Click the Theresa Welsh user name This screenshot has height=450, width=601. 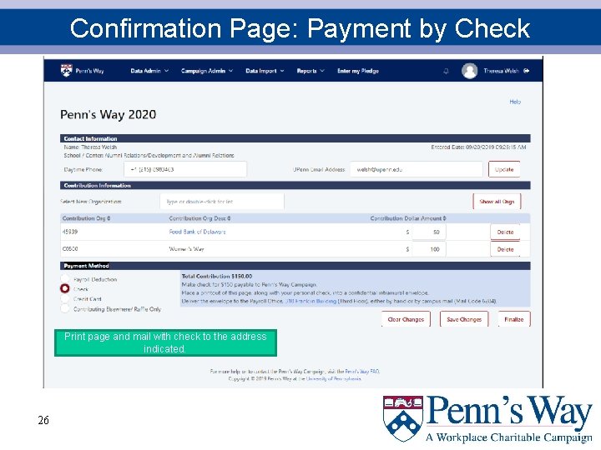(501, 71)
